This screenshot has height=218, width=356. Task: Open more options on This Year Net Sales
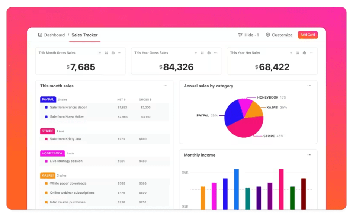click(311, 53)
